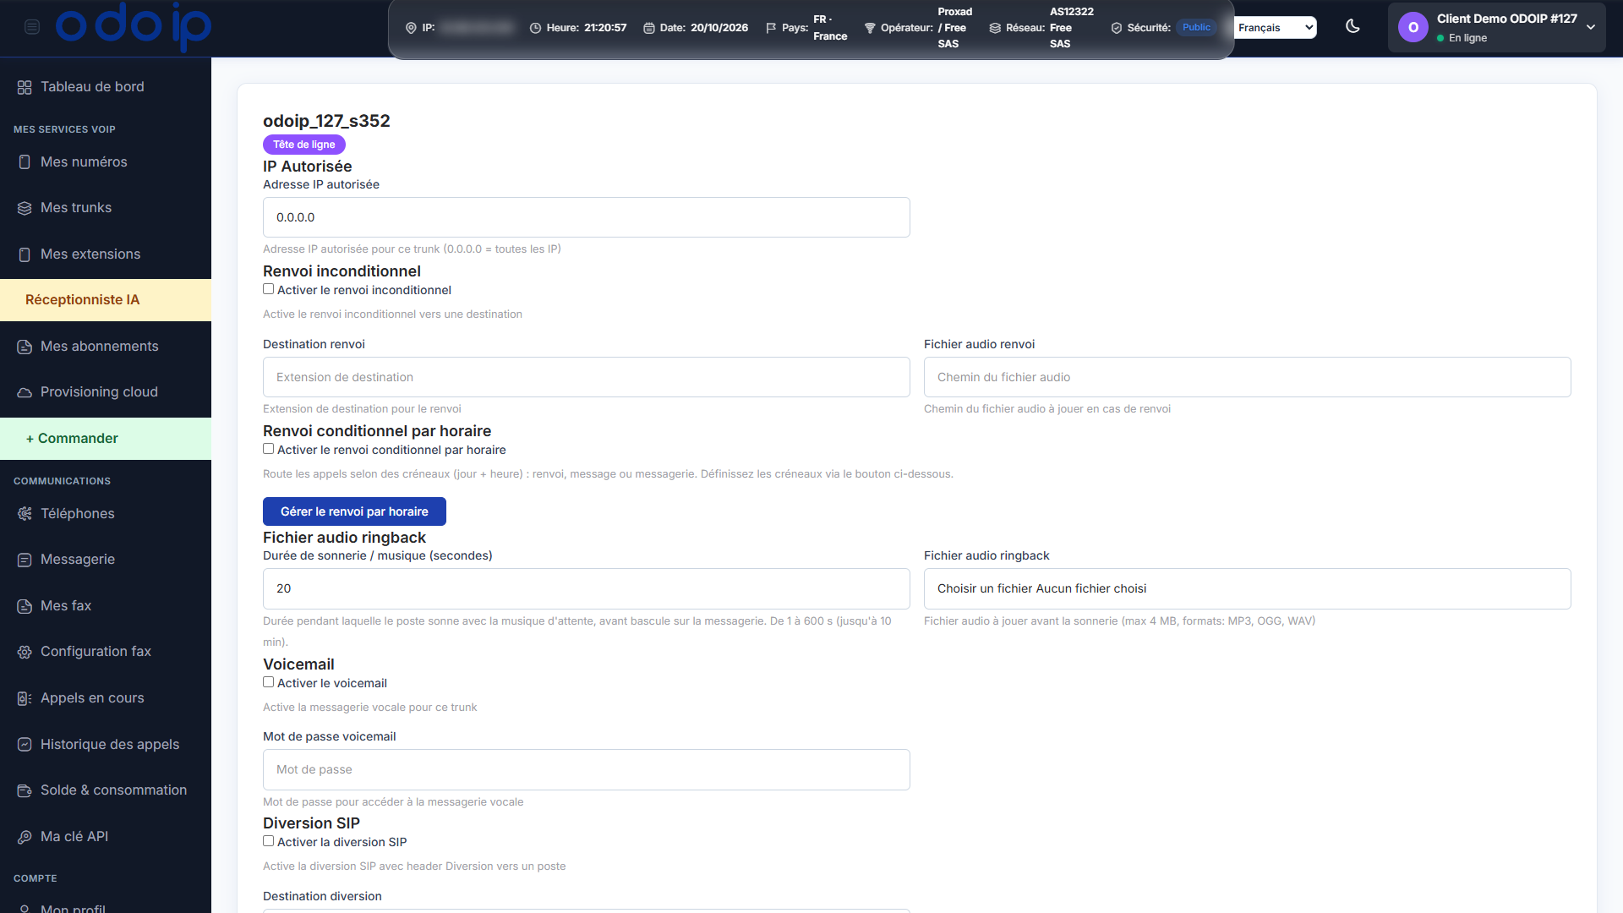This screenshot has width=1623, height=913.
Task: Expand the Client Demo ODOIP #127 account menu
Action: tap(1496, 28)
